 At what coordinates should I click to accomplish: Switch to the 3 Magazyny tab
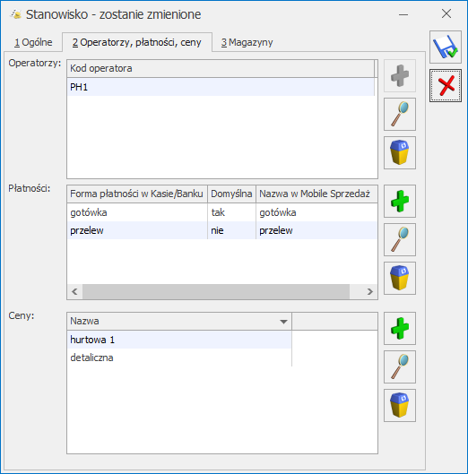[x=247, y=42]
